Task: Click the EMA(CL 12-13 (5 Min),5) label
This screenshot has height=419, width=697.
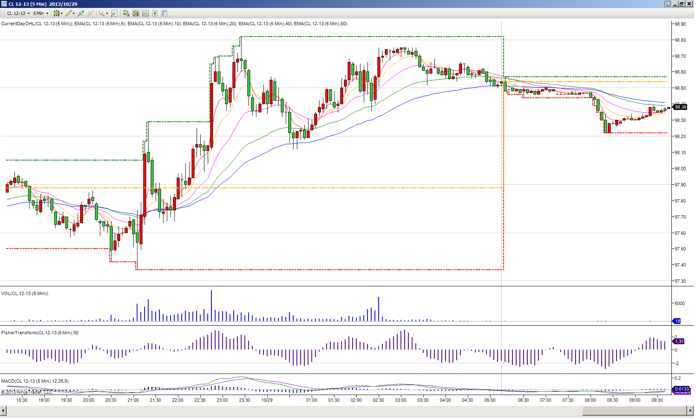Action: pos(100,24)
